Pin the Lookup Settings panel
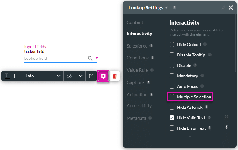238x150 pixels. coord(223,7)
